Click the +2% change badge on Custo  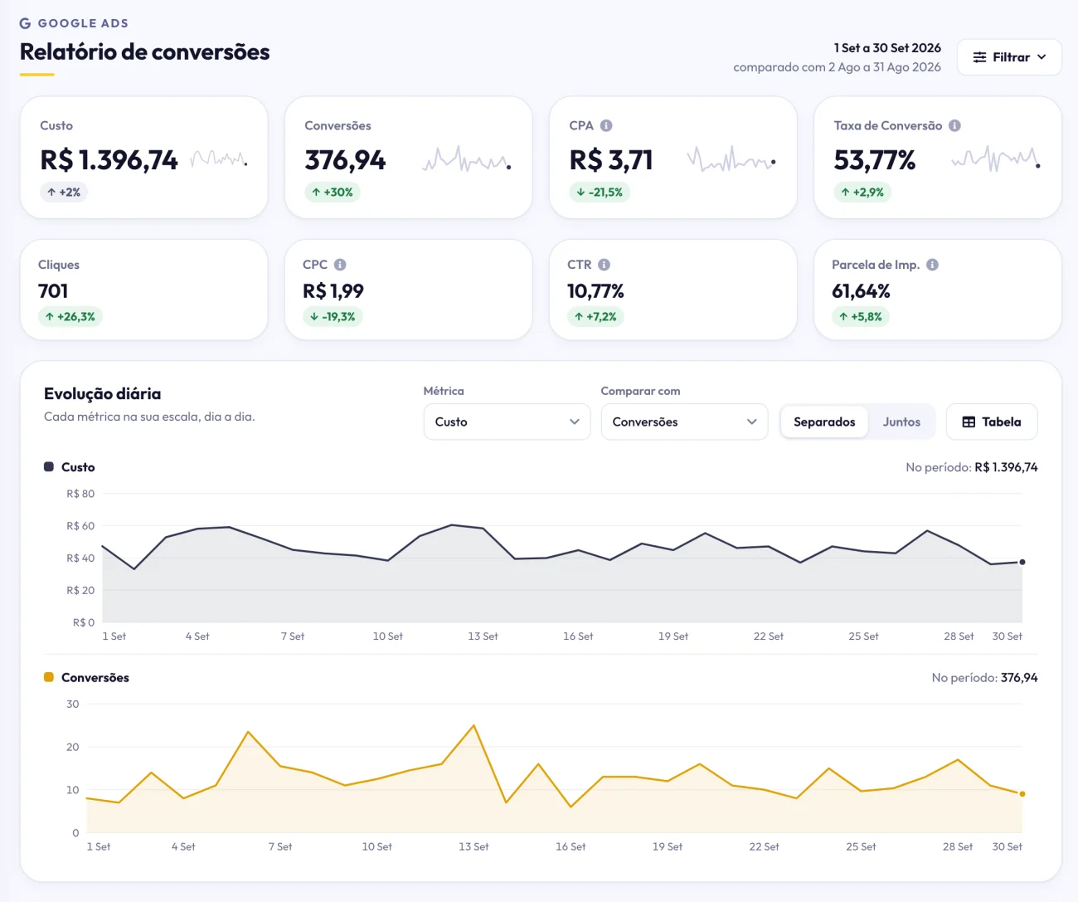64,192
